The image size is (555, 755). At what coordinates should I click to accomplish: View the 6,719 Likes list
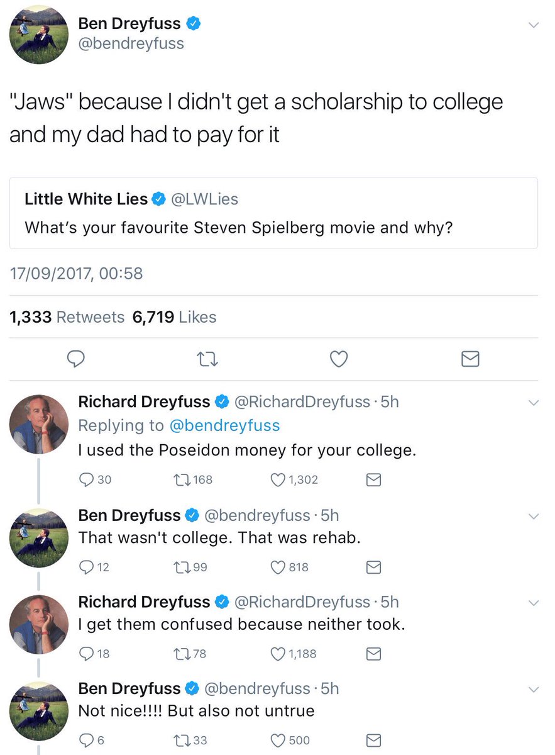coord(174,317)
